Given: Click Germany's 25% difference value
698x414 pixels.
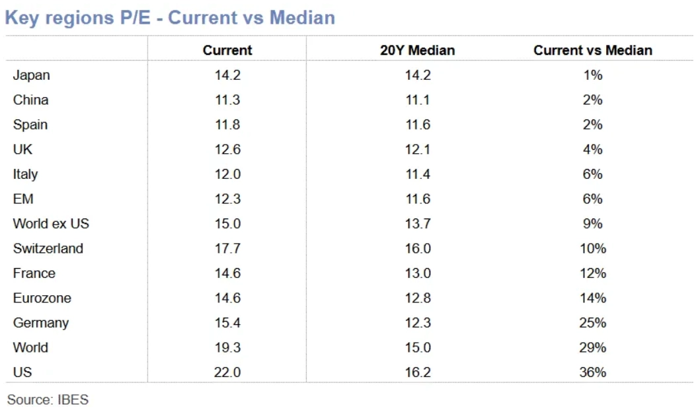Looking at the screenshot, I should [x=593, y=322].
